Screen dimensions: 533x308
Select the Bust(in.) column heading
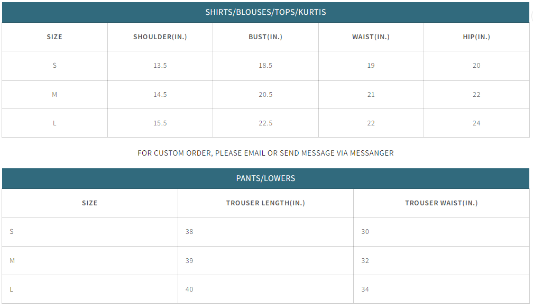pyautogui.click(x=265, y=37)
